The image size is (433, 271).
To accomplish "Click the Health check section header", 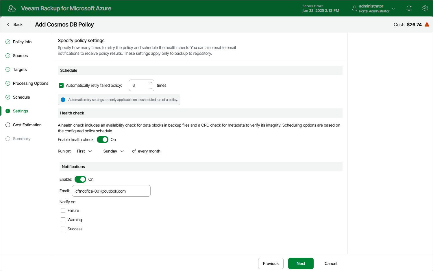I will point(200,113).
